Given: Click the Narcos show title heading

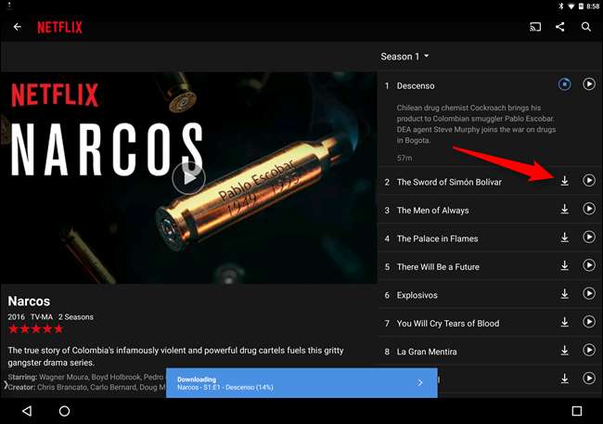Looking at the screenshot, I should coord(30,301).
